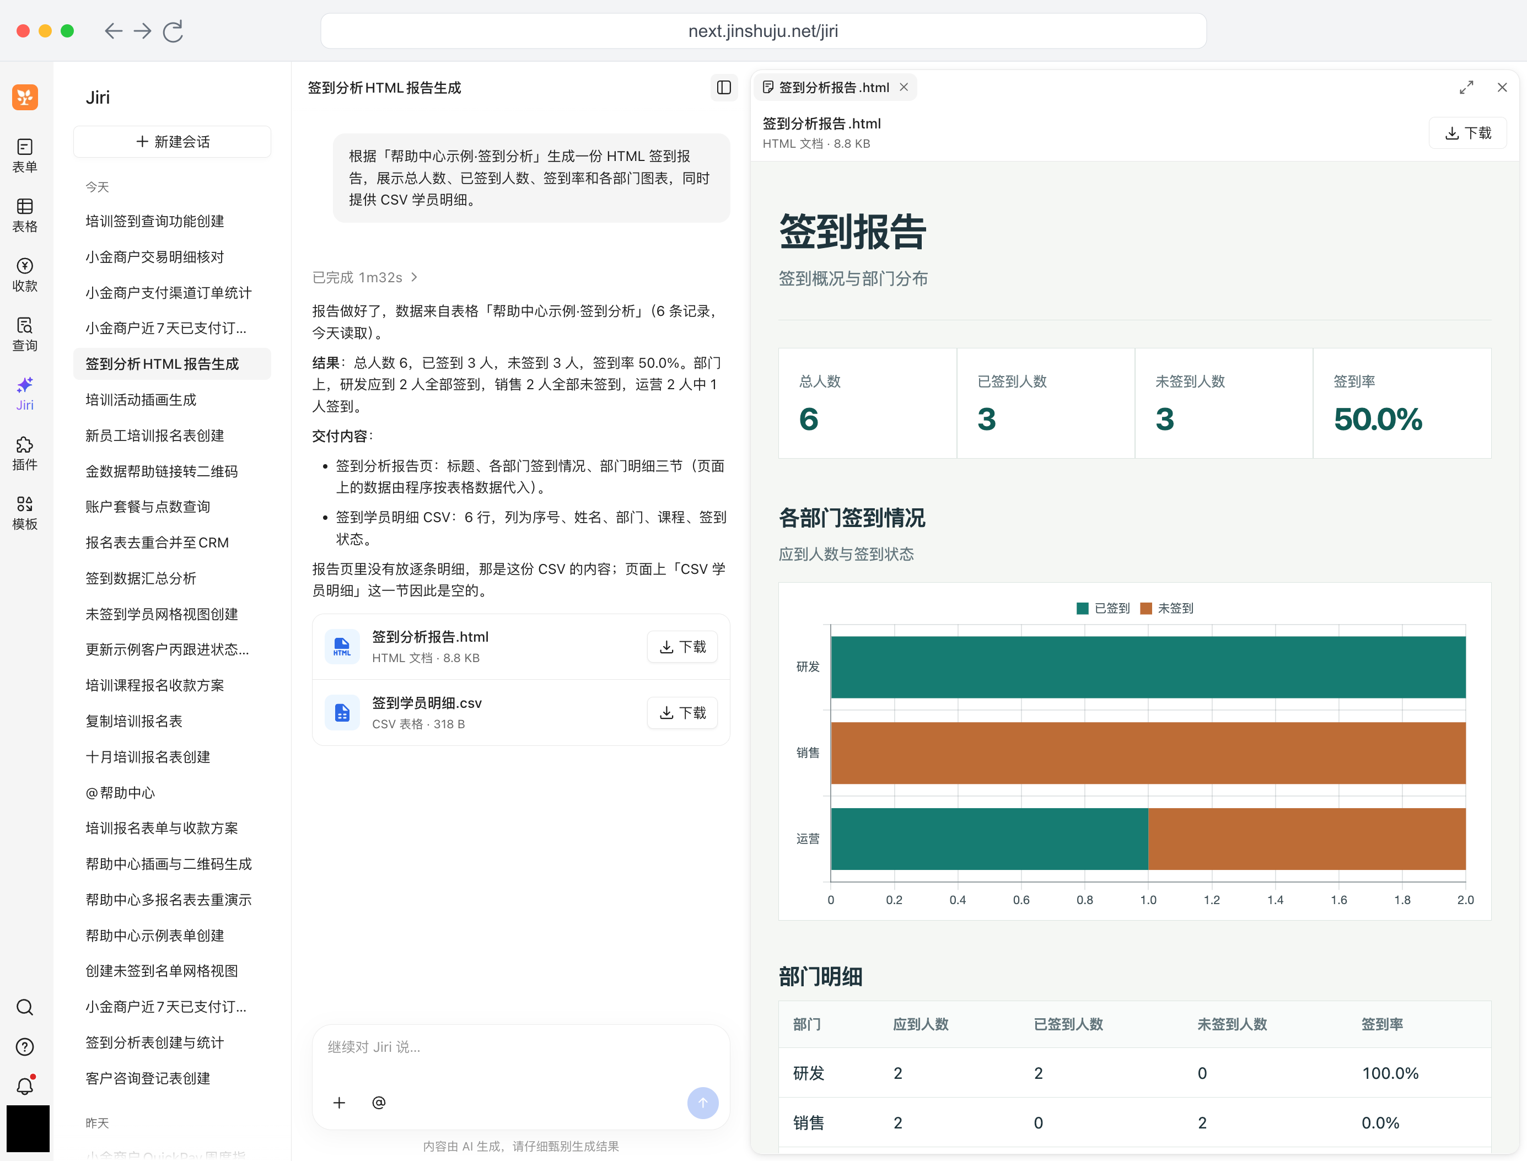The width and height of the screenshot is (1527, 1161).
Task: Toggle the side panel layout icon
Action: [x=723, y=88]
